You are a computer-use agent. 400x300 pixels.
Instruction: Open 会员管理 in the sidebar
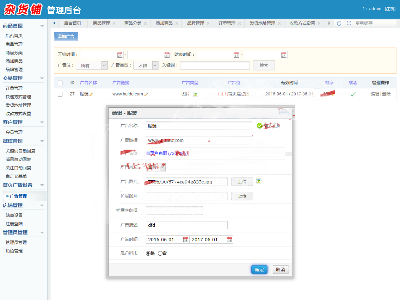[x=14, y=132]
